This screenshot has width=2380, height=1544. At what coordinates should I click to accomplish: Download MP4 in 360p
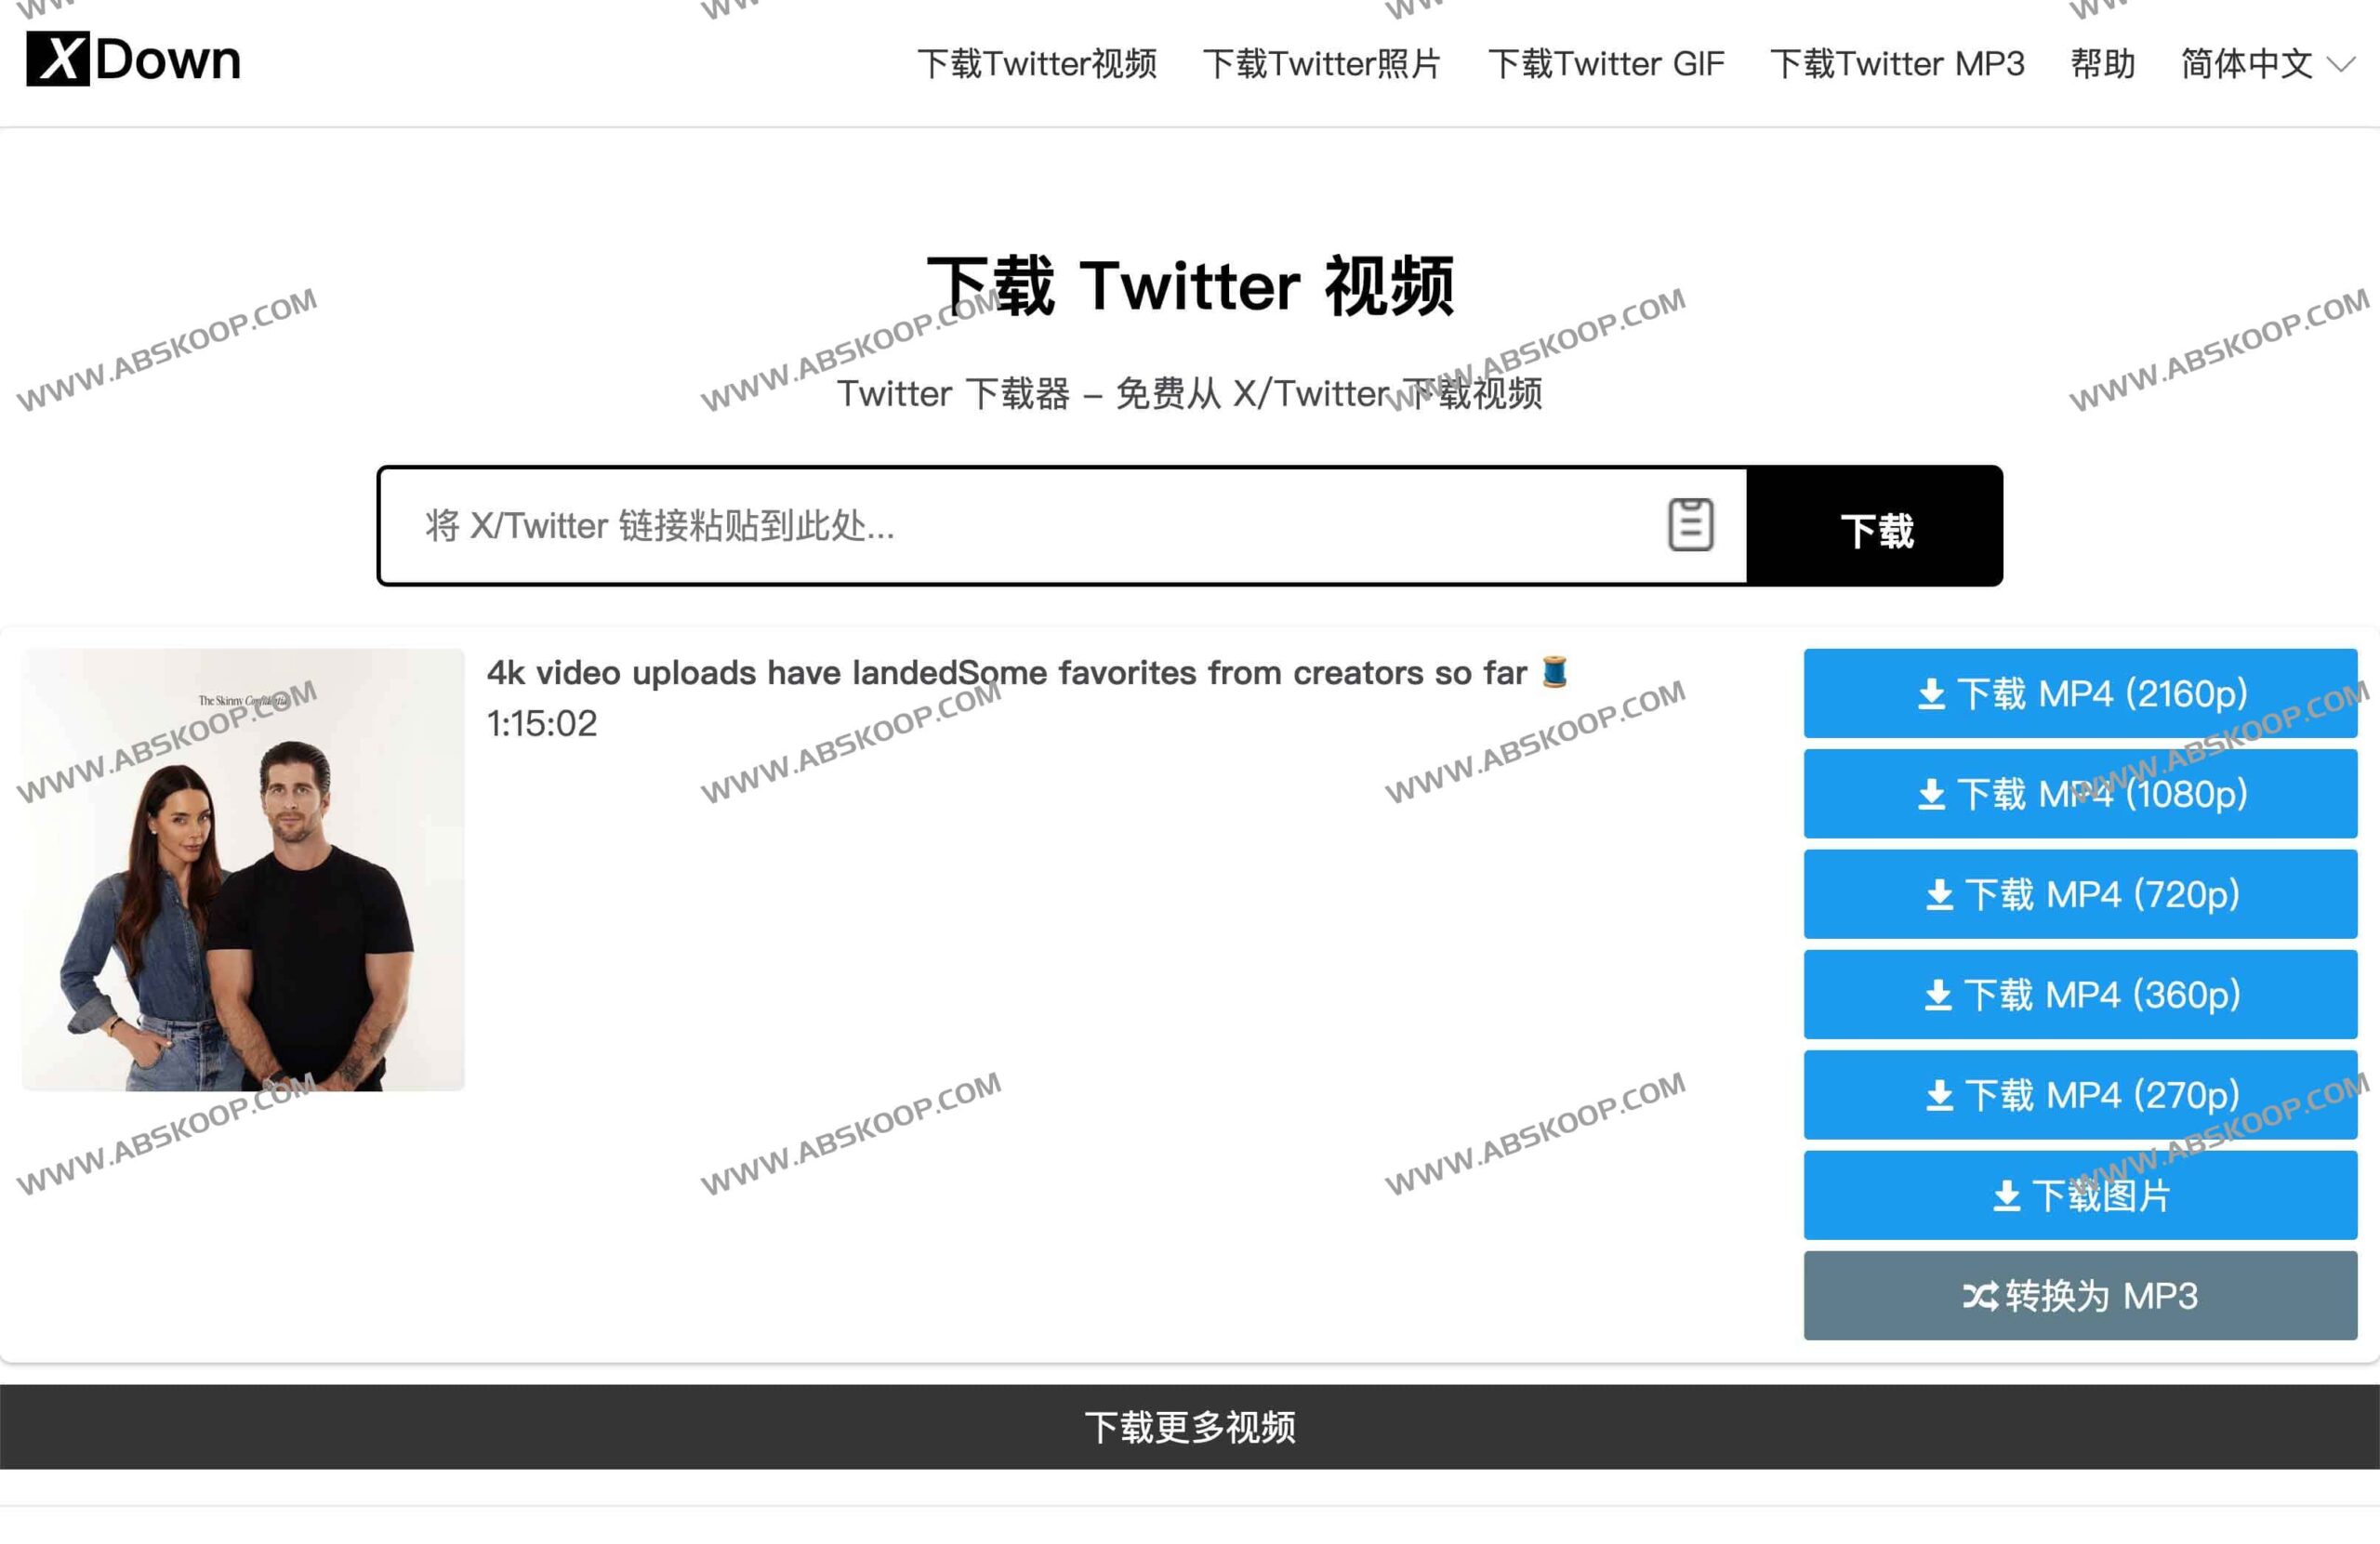tap(2080, 995)
